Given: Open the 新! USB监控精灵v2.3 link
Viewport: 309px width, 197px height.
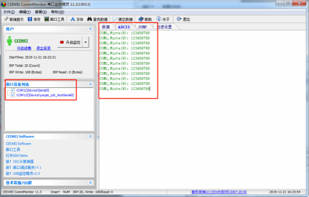Looking at the screenshot, I should 23,173.
